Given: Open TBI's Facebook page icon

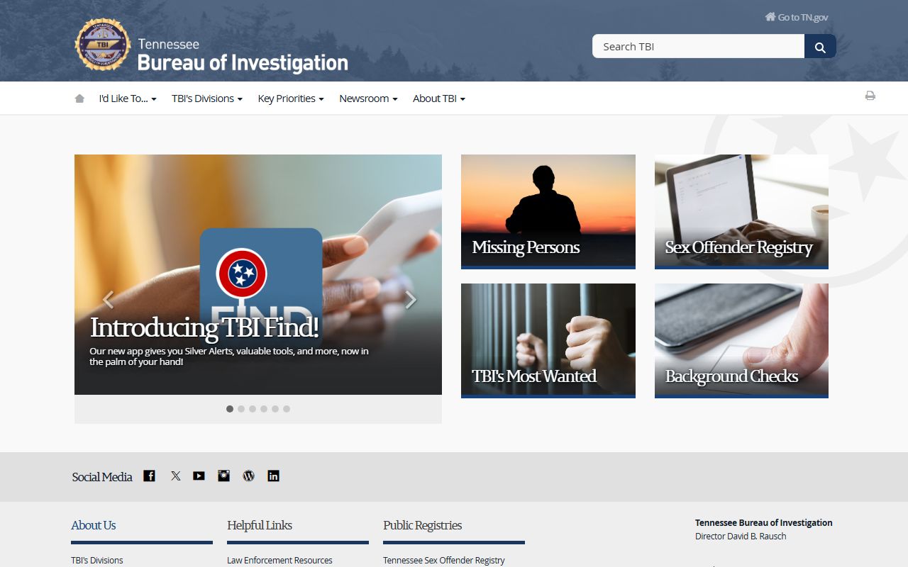Looking at the screenshot, I should point(149,476).
